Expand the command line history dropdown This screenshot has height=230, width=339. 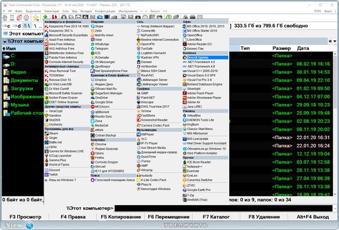(335, 208)
